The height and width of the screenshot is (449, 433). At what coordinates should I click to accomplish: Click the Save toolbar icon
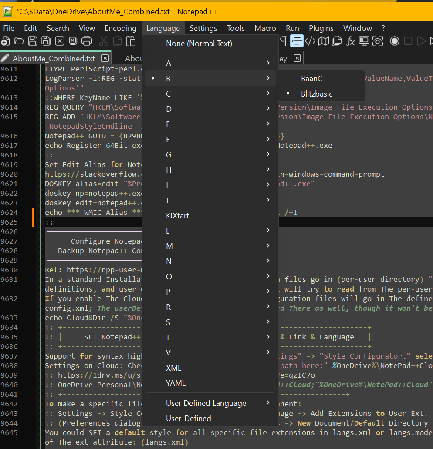click(32, 41)
